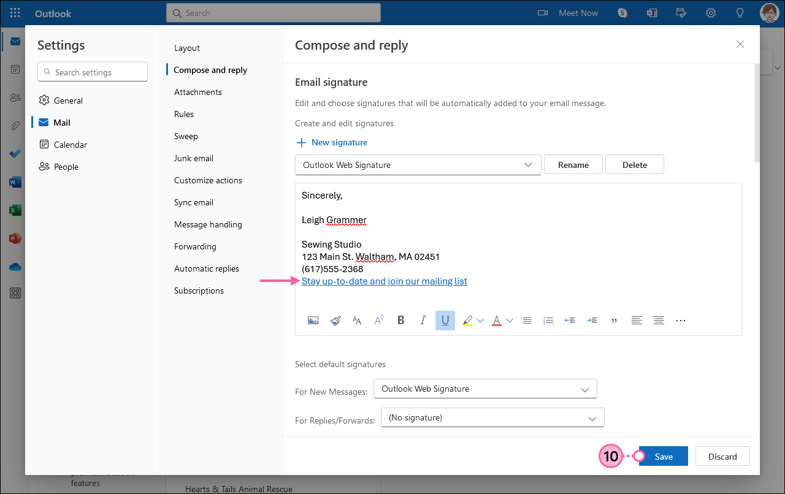Toggle bold formatting
785x494 pixels.
[x=401, y=321]
